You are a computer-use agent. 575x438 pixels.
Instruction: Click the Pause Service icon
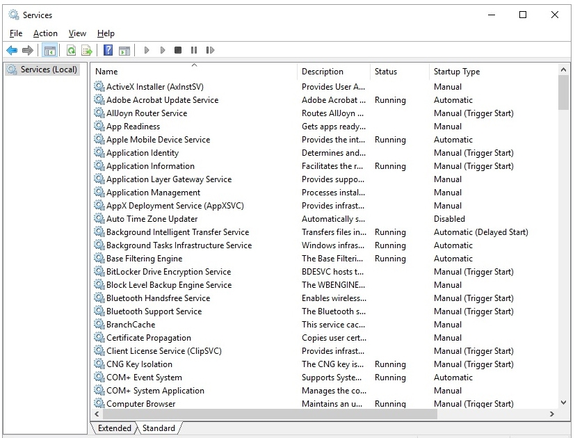point(194,50)
